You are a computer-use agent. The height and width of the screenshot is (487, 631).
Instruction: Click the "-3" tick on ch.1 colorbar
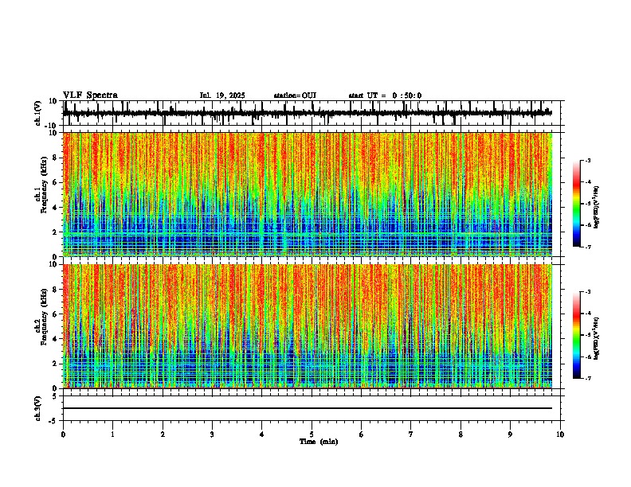coord(587,160)
